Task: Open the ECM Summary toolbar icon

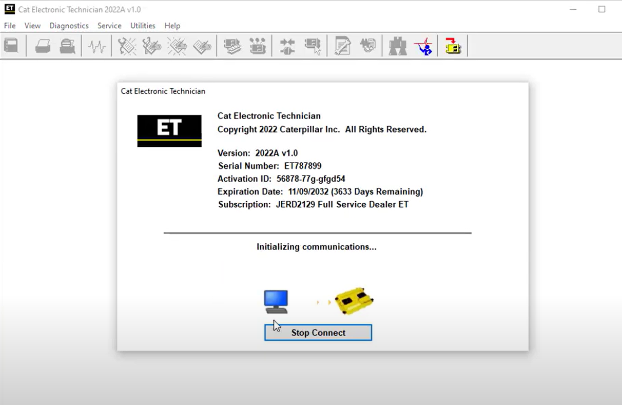Action: pos(232,46)
